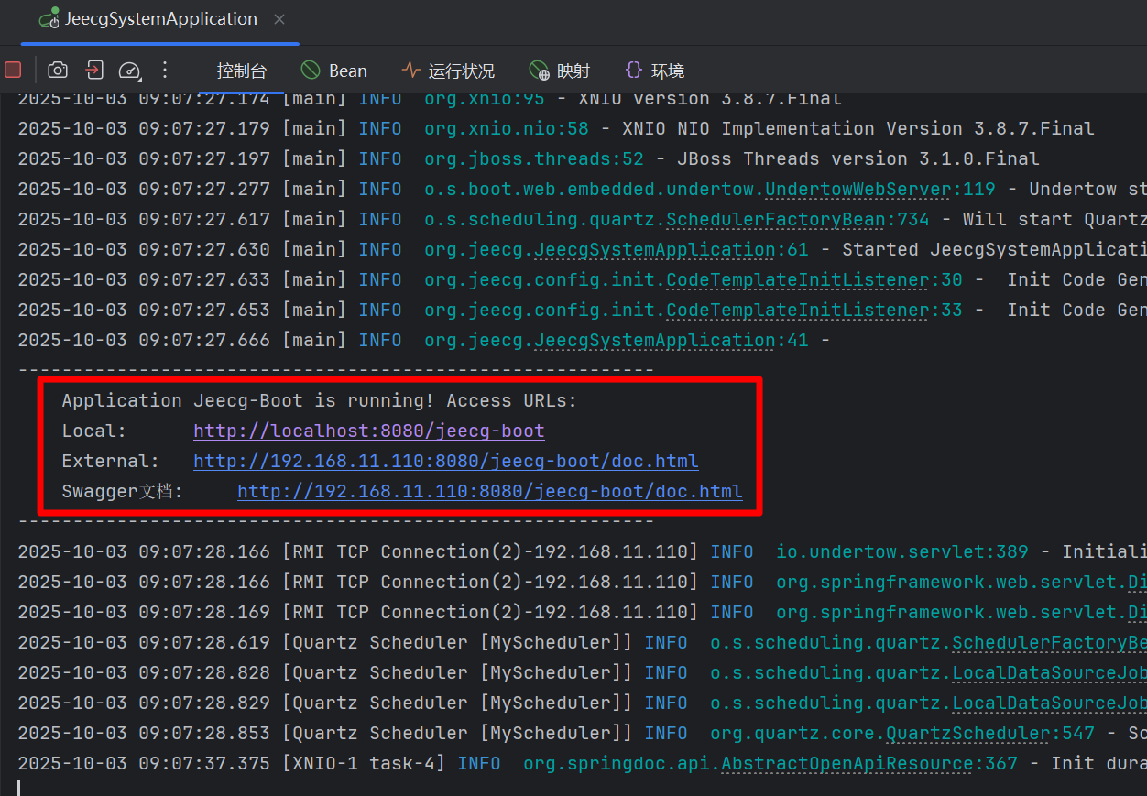The image size is (1147, 796).
Task: Switch to the Bean tab
Action: coord(334,71)
